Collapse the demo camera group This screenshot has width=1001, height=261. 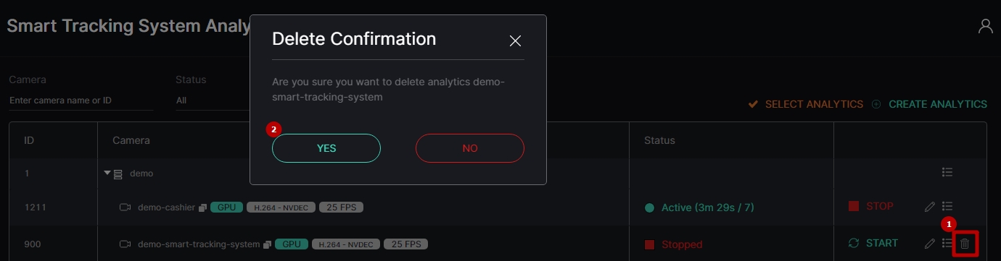tap(107, 174)
